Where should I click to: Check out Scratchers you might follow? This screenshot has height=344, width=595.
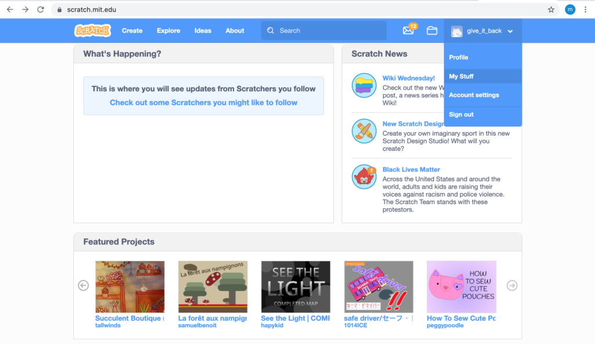[203, 103]
